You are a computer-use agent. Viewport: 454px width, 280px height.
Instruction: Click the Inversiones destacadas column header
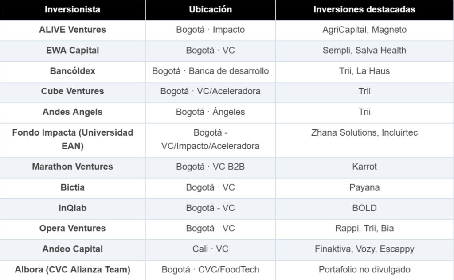pos(364,10)
